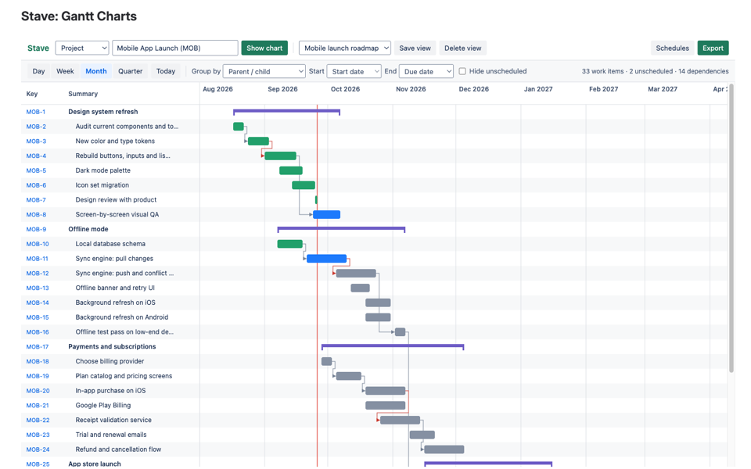The width and height of the screenshot is (751, 469).
Task: Tick the Hide unscheduled checkbox
Action: [x=462, y=71]
